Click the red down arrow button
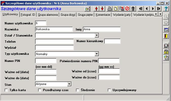This screenshot has width=171, height=101. click(102, 9)
